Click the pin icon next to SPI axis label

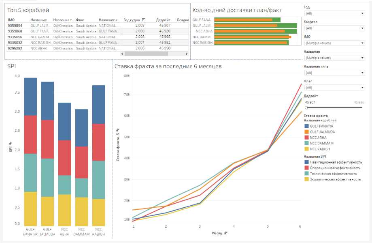pyautogui.click(x=11, y=144)
